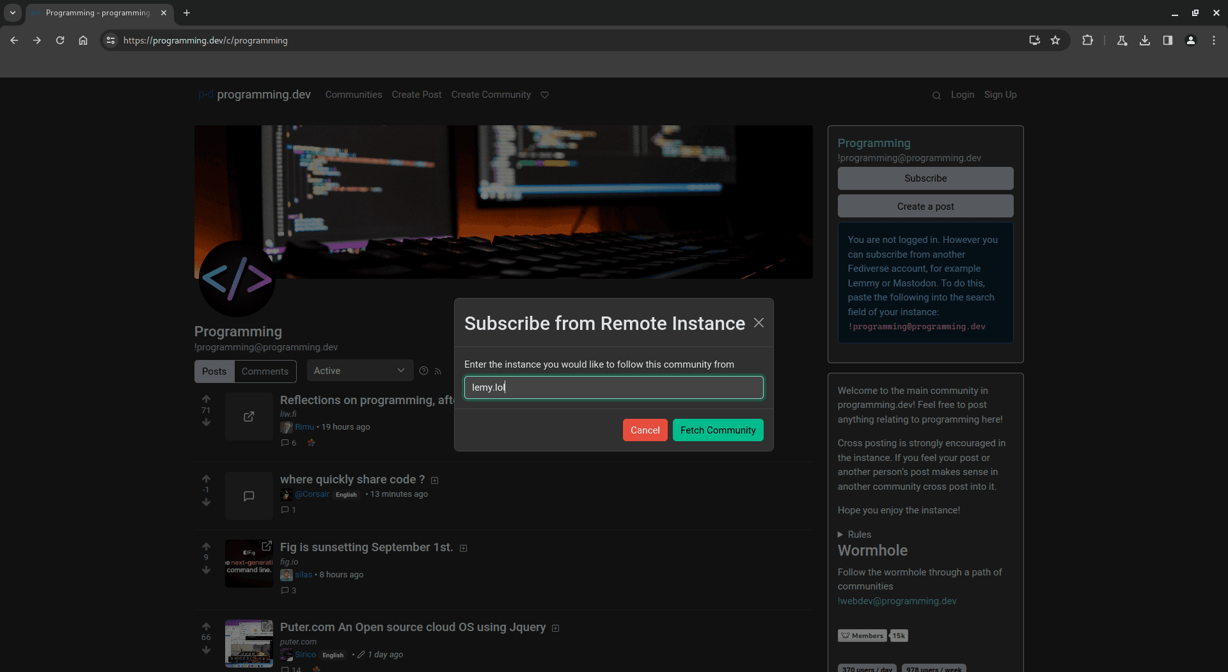Upvote the Fig is sunsetting post

click(x=206, y=547)
